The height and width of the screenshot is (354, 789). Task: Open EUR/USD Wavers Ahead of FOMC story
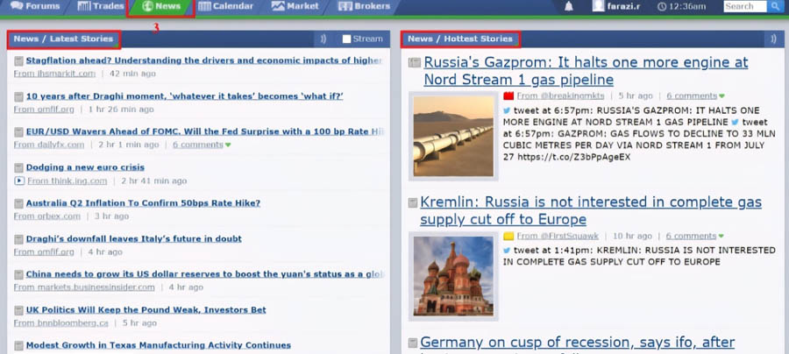click(203, 131)
